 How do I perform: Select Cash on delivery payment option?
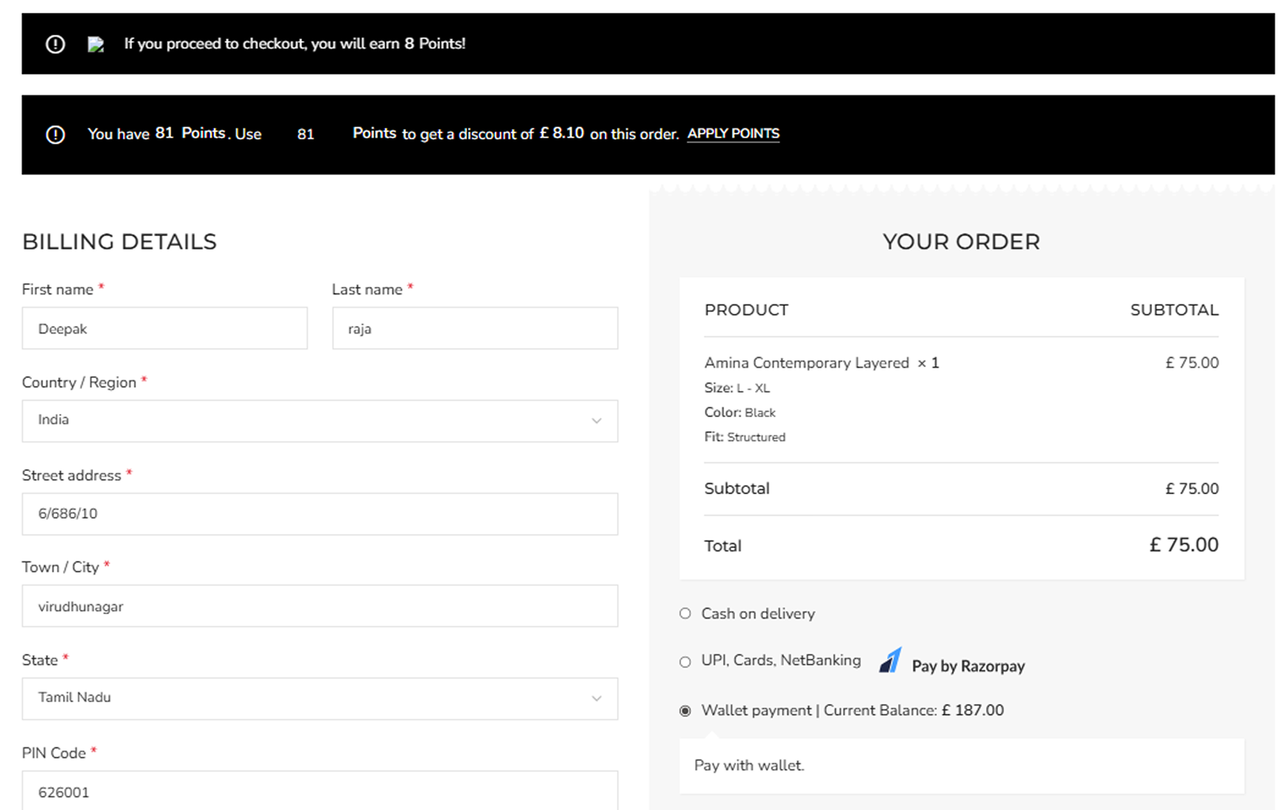coord(685,614)
